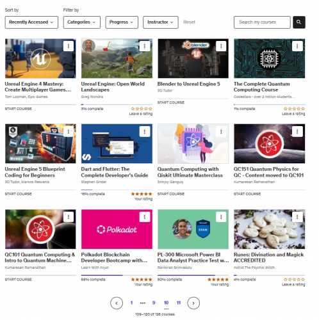
Task: Open Complete Quantum Computing Course thumbnail
Action: pyautogui.click(x=270, y=58)
